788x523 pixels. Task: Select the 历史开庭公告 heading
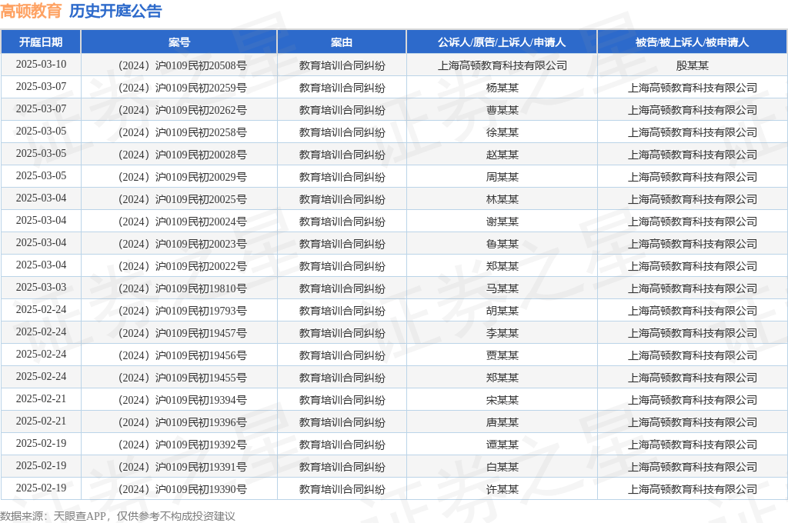tap(115, 11)
